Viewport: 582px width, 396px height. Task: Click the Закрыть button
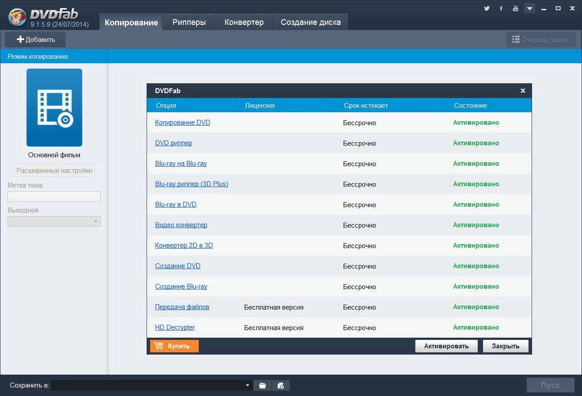[505, 346]
